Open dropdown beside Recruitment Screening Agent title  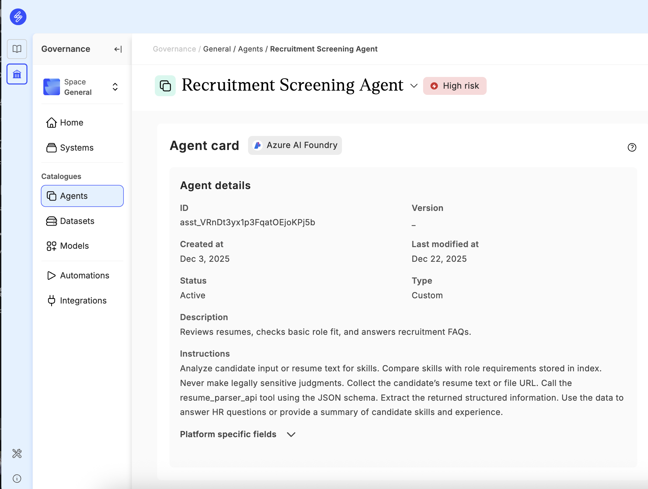tap(414, 86)
